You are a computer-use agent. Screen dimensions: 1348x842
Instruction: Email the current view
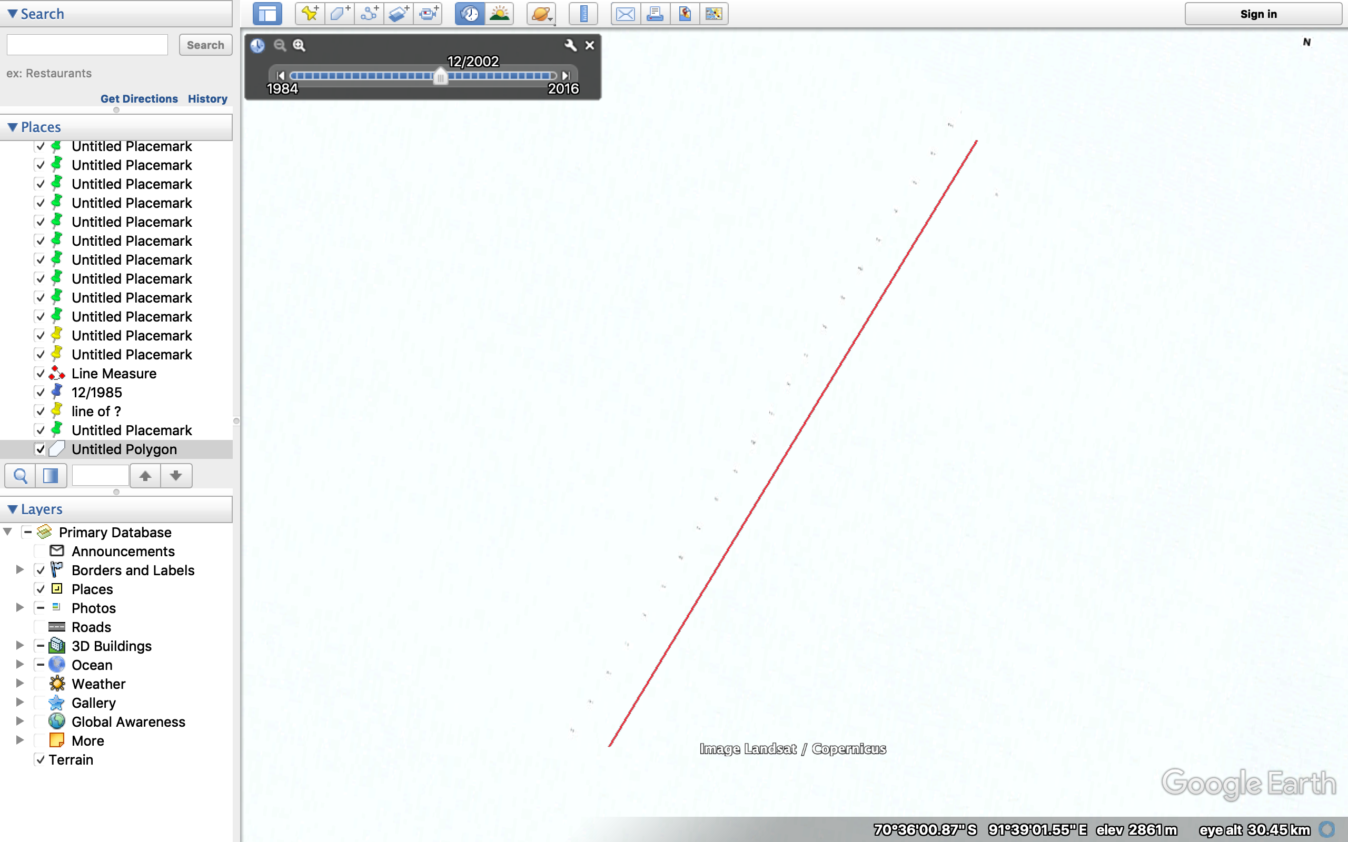(625, 13)
